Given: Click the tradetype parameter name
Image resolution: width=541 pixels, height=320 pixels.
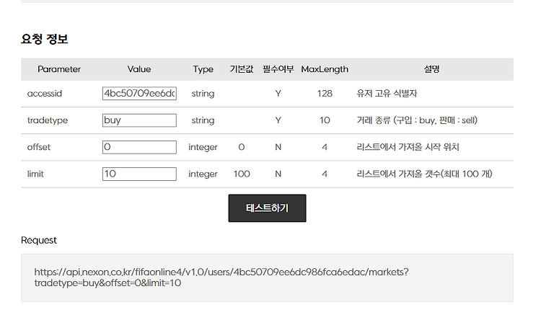Looking at the screenshot, I should 48,120.
